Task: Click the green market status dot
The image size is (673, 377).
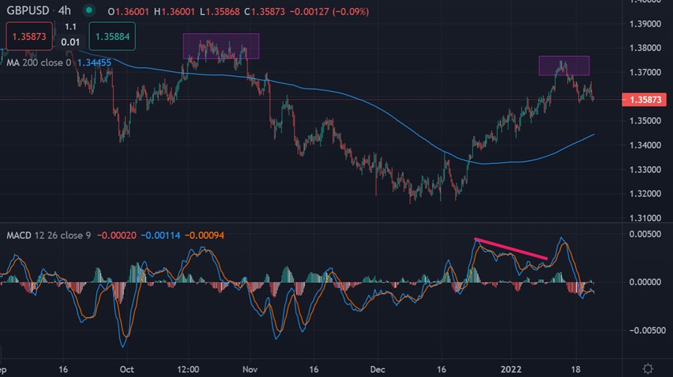Action: pos(89,10)
